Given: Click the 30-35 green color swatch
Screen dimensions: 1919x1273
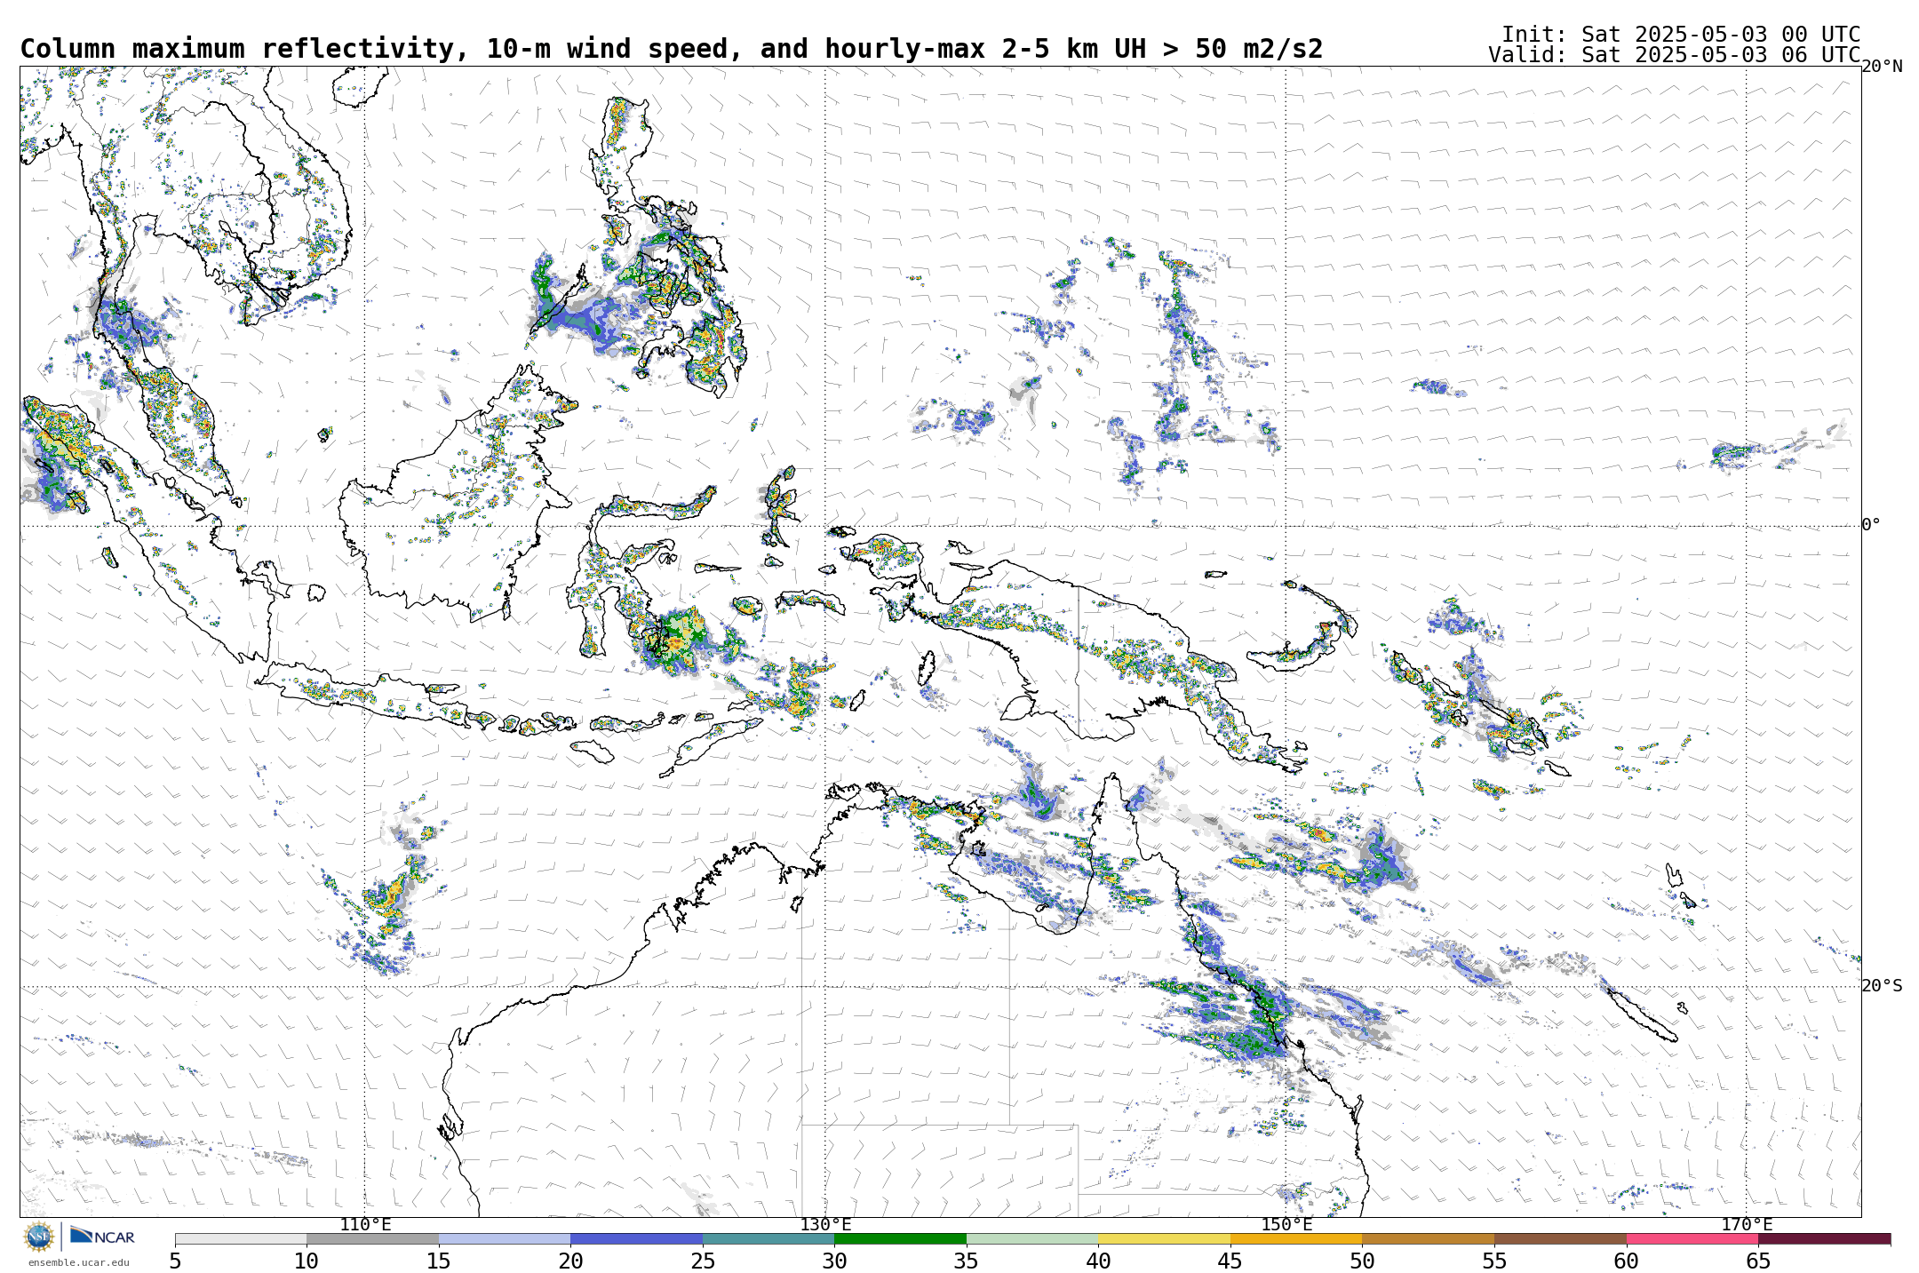Looking at the screenshot, I should 901,1238.
